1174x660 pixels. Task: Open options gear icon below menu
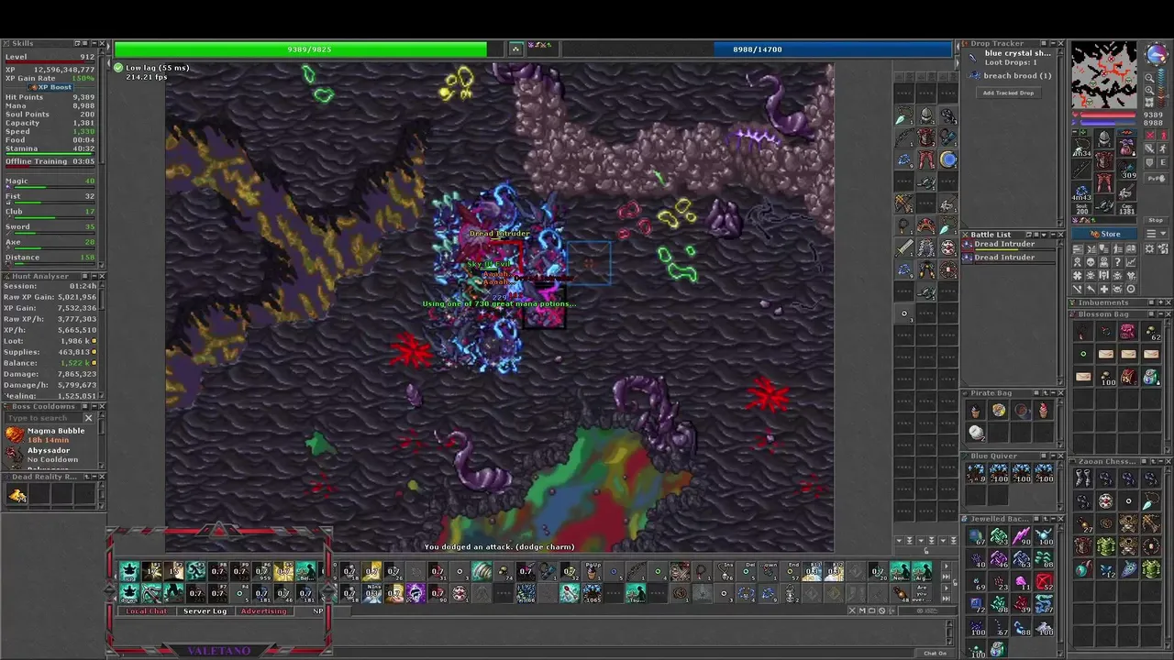[x=1149, y=248]
